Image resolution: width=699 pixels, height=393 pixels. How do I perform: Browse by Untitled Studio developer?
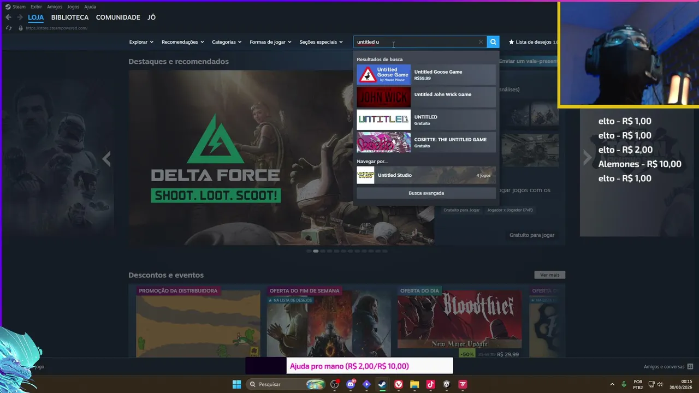coord(426,175)
